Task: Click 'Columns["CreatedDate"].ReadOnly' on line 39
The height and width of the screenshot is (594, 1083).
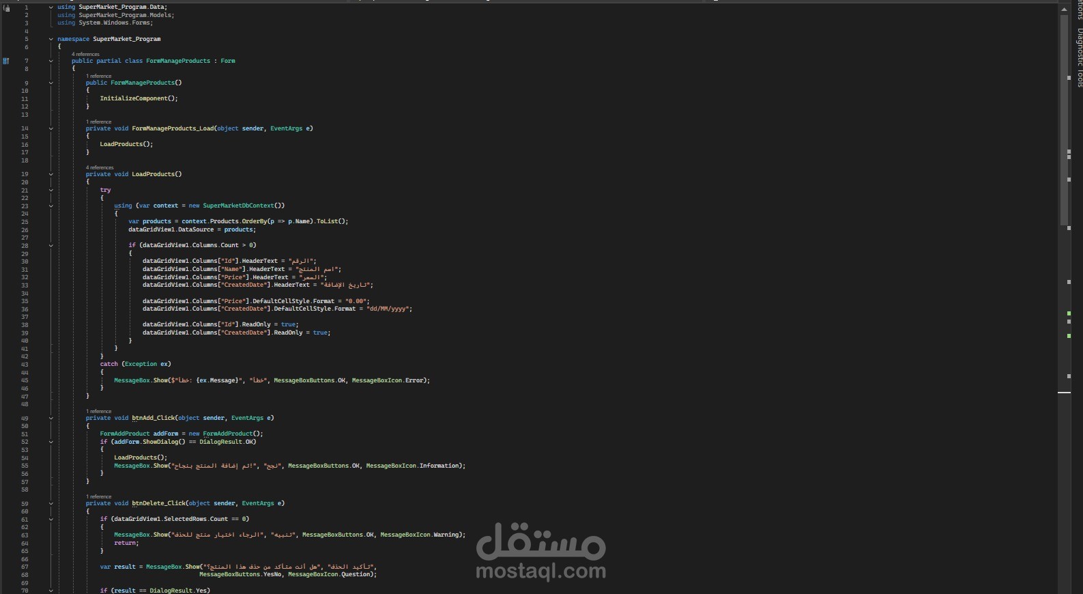Action: [x=247, y=333]
